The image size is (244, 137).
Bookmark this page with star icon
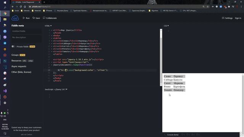click(x=207, y=7)
